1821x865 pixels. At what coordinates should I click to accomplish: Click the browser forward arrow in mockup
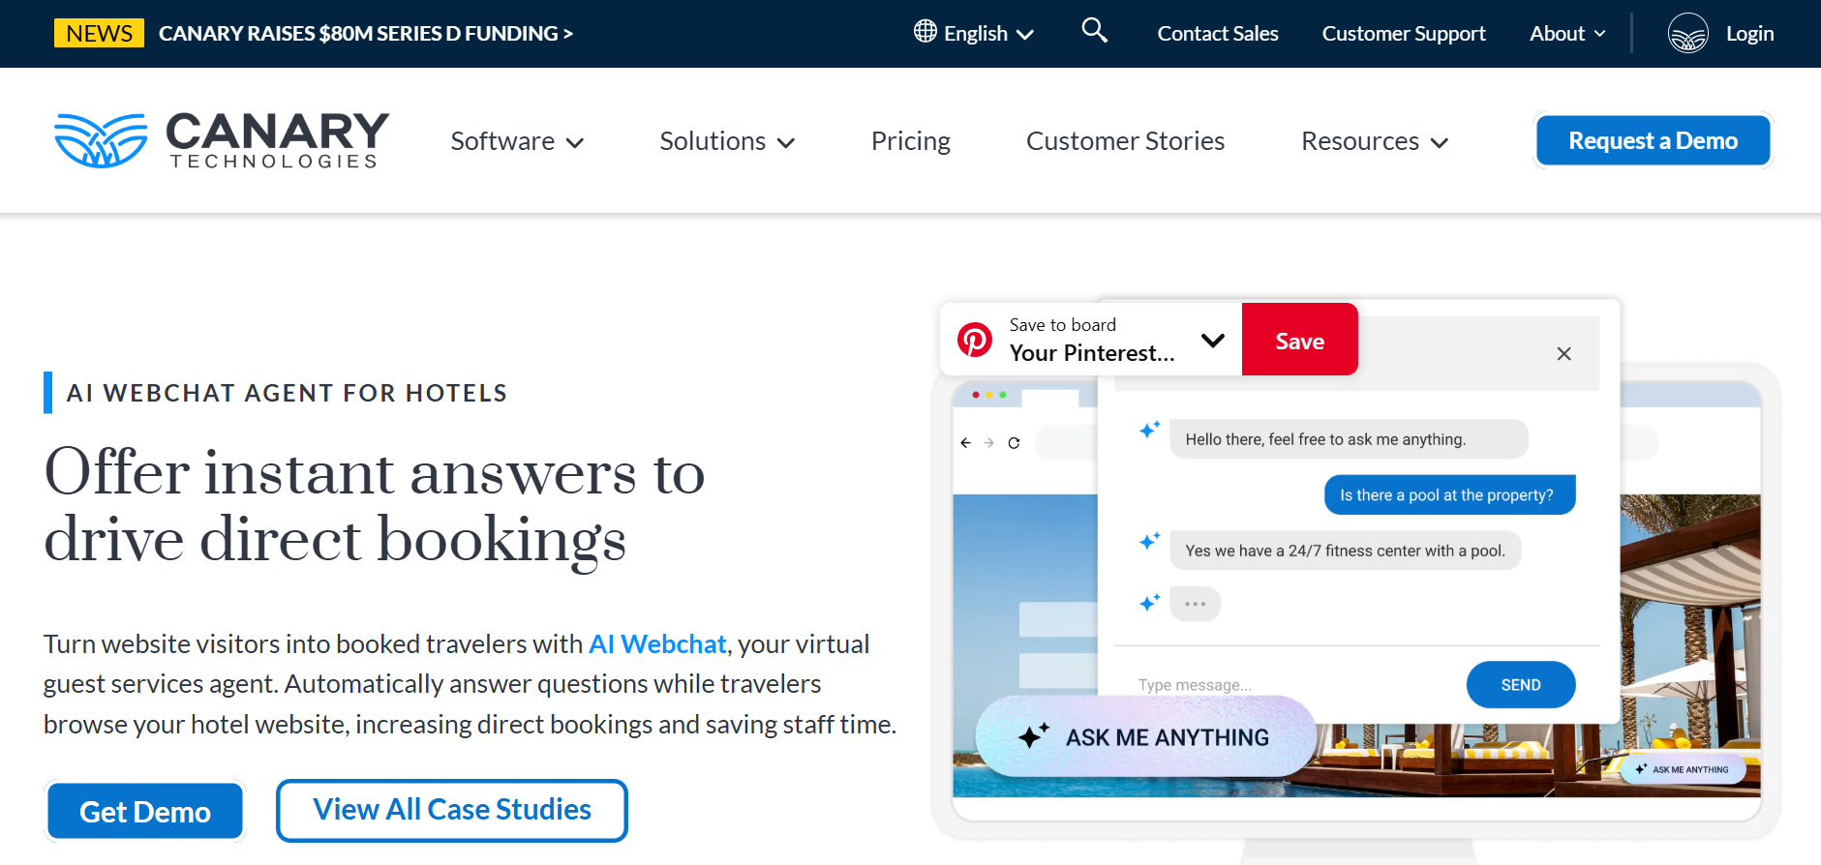point(988,443)
